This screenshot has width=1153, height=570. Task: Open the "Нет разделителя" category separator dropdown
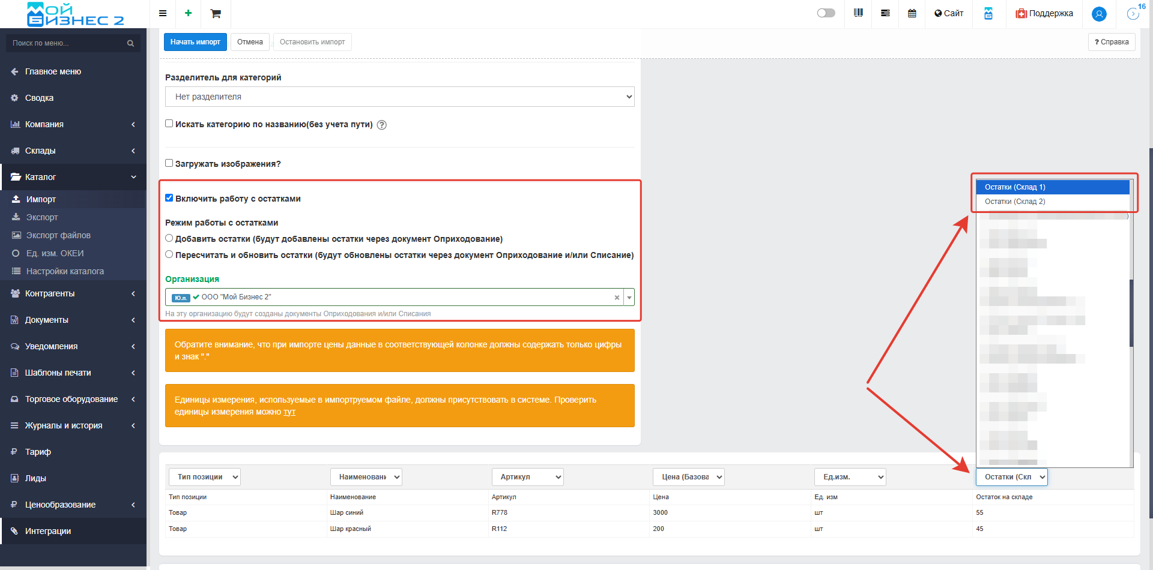tap(399, 97)
